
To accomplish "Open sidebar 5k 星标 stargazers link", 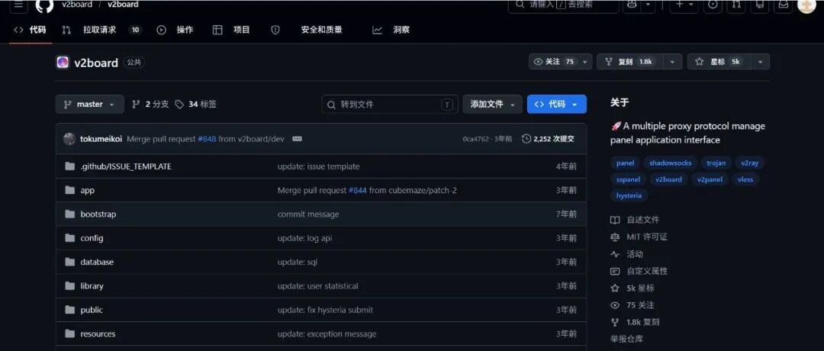I will pos(632,288).
